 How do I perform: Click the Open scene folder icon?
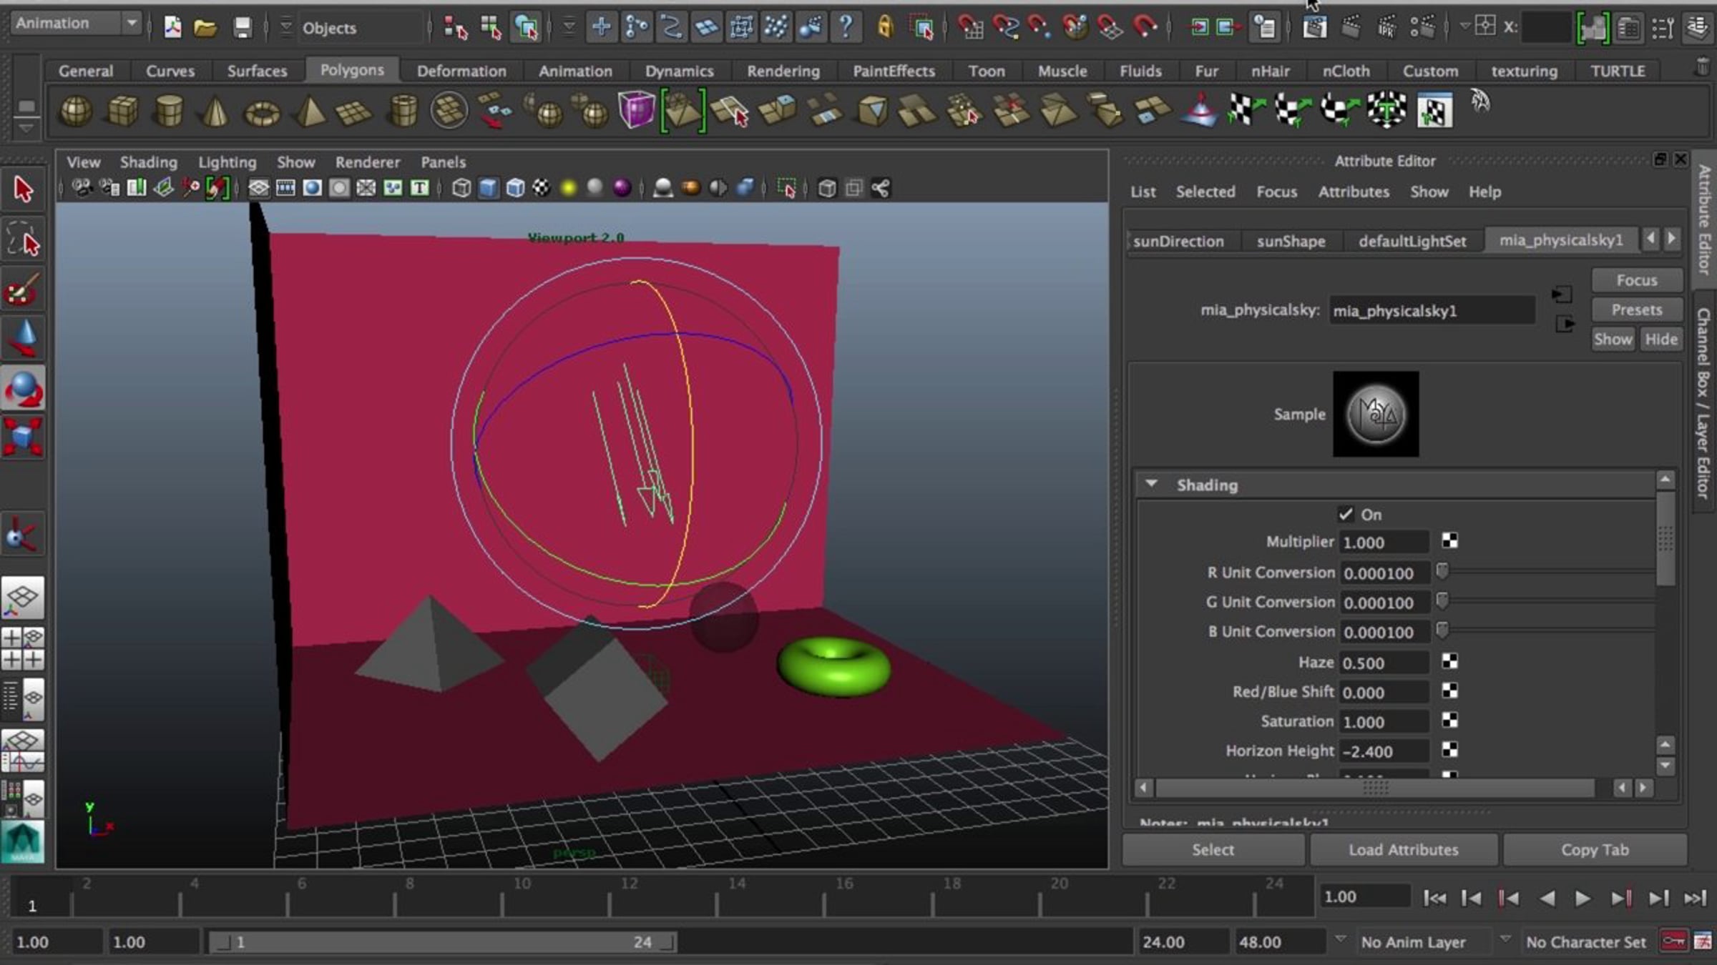click(205, 28)
